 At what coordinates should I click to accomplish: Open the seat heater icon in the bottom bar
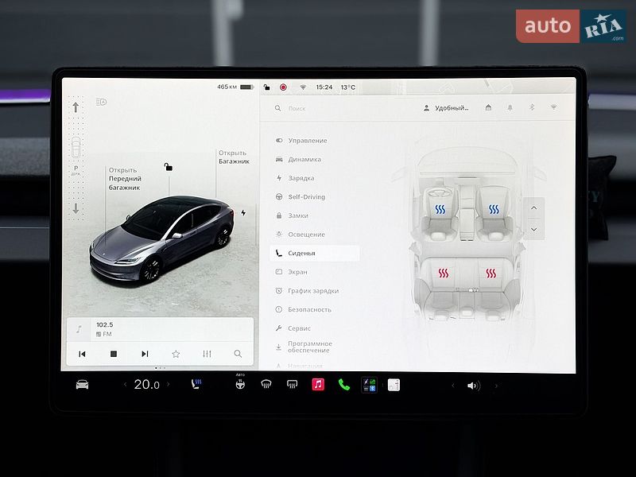[x=196, y=384]
